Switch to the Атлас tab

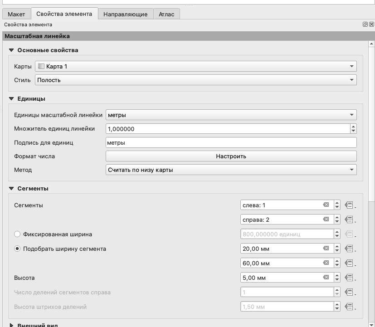[166, 14]
